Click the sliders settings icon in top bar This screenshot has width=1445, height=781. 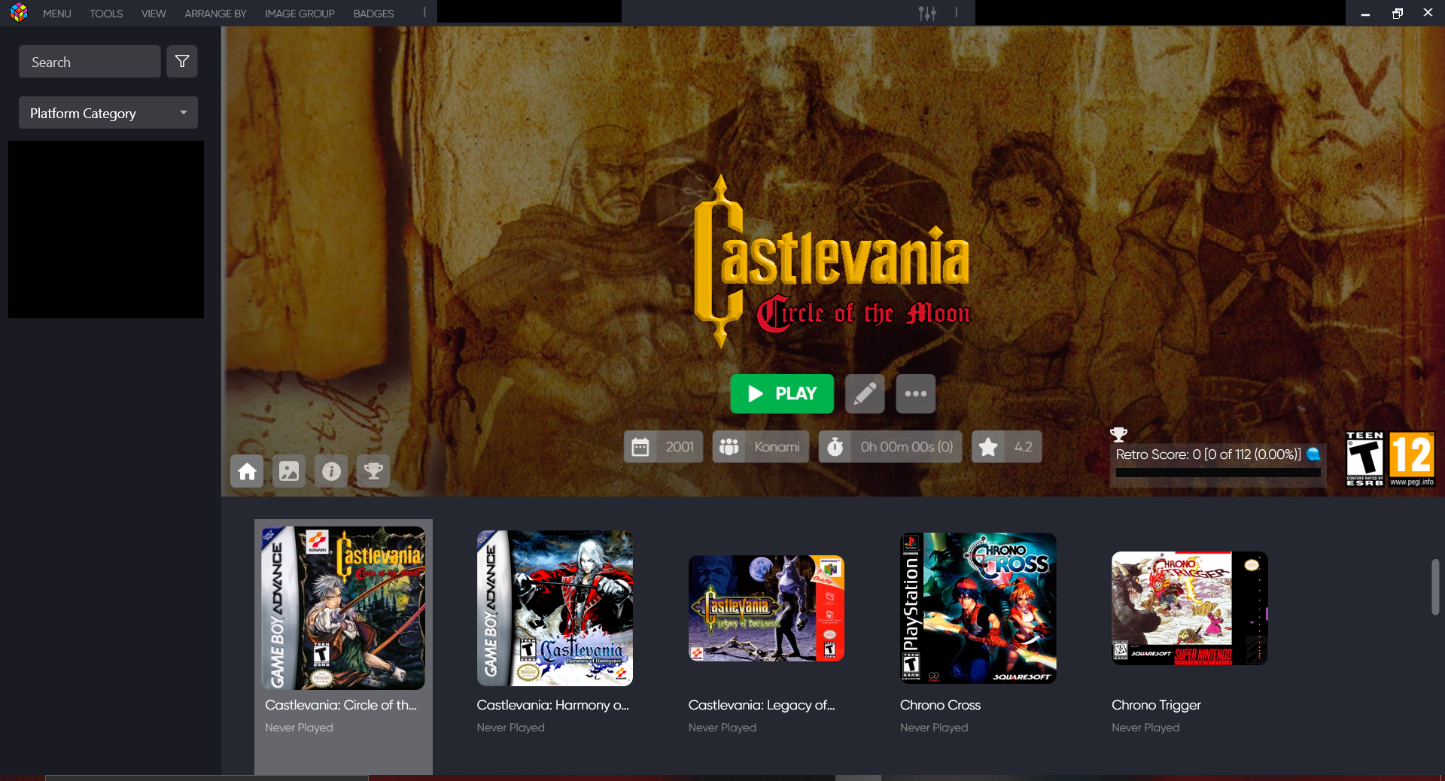(927, 13)
